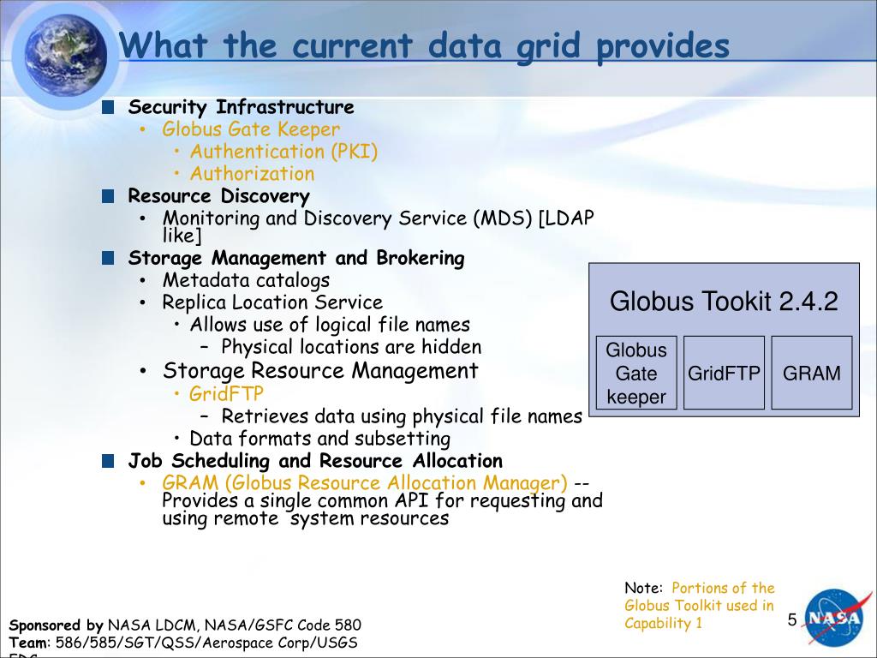Screen dimensions: 877x658
Task: Click the square bullet beside Storage Management
Action: [x=108, y=258]
